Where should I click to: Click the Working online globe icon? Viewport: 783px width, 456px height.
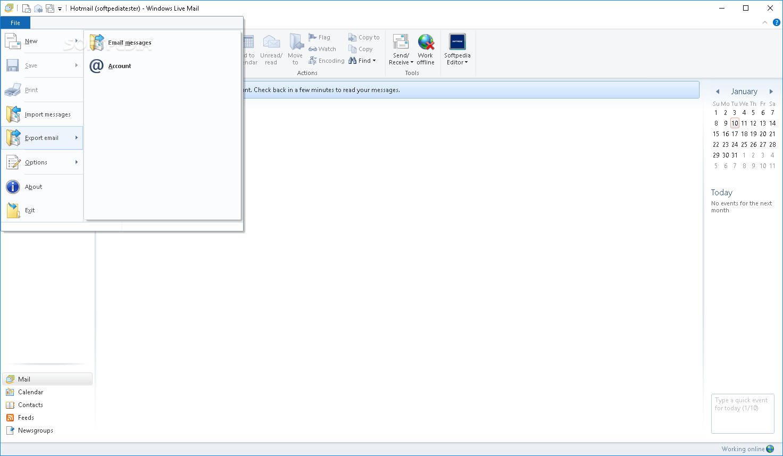[x=770, y=449]
